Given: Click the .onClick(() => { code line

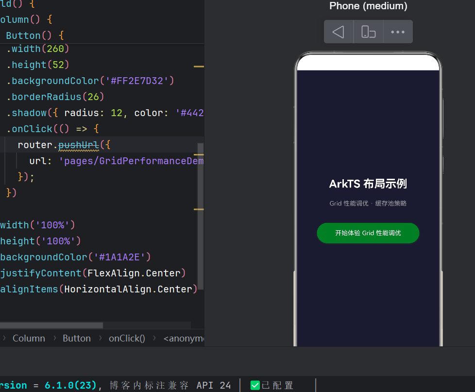Looking at the screenshot, I should click(53, 129).
